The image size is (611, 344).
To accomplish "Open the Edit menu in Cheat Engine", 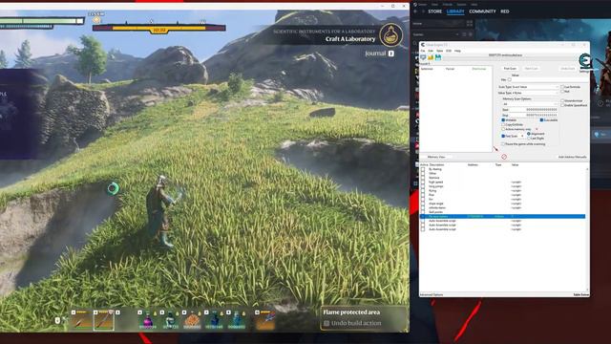I will pos(431,51).
